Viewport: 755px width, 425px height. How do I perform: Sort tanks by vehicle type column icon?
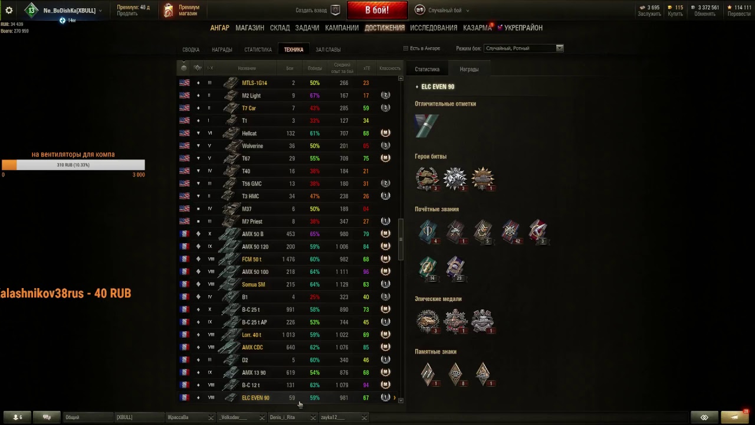[198, 68]
